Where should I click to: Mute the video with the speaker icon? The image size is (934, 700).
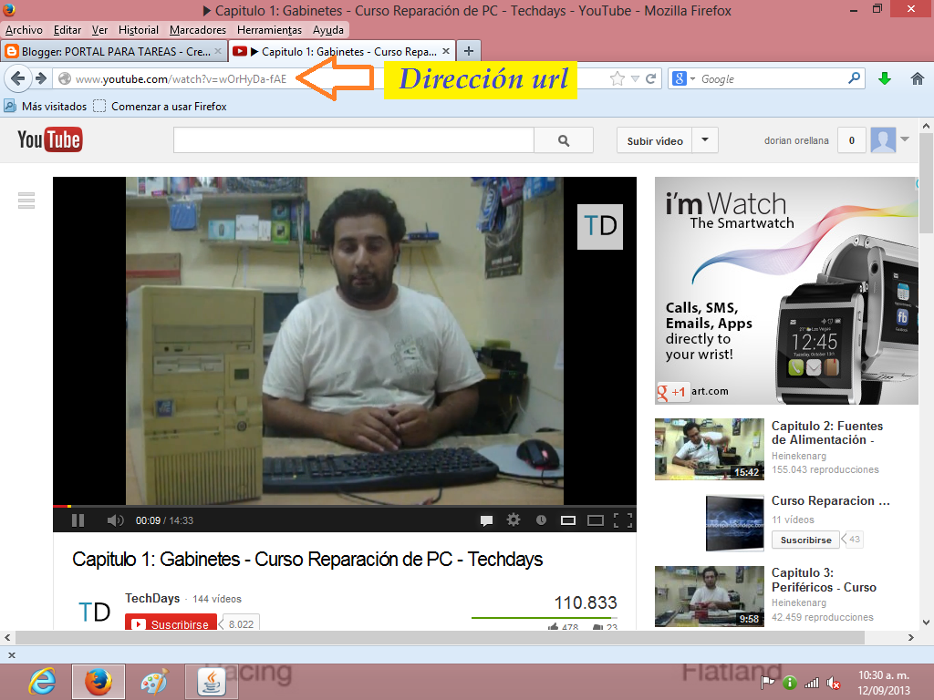115,520
